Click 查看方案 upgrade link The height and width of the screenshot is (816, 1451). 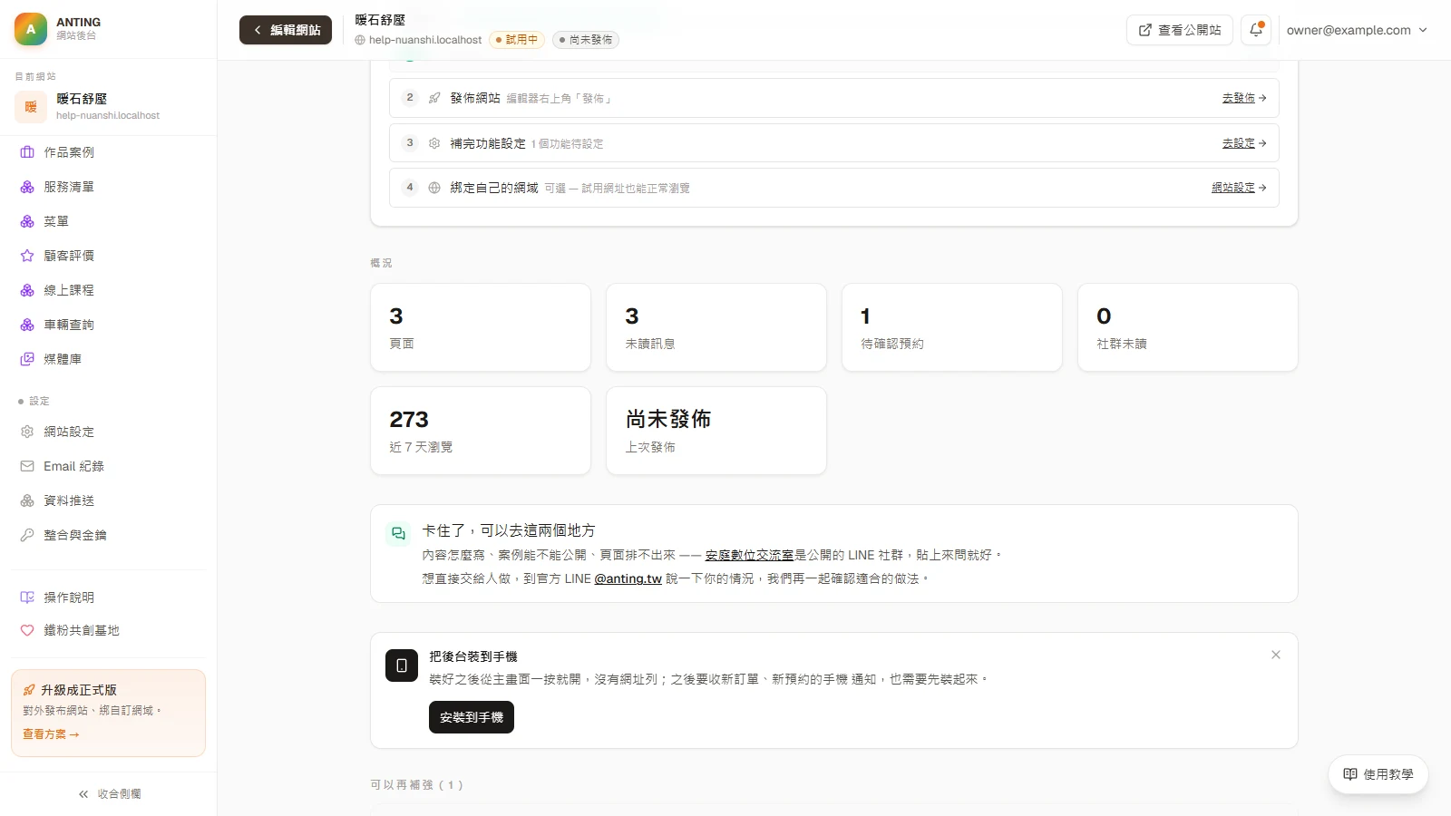[51, 734]
